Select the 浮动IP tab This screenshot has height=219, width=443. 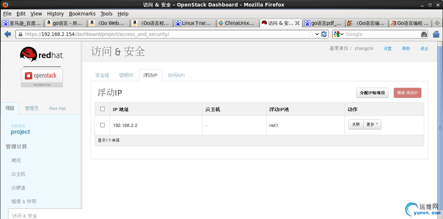150,75
